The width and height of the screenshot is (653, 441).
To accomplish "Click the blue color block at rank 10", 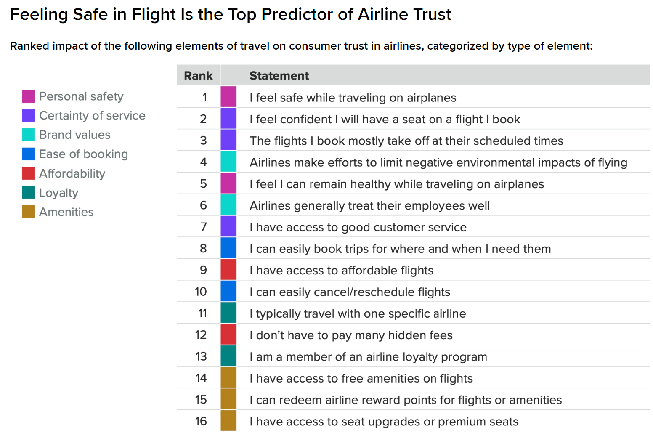I will [x=228, y=292].
